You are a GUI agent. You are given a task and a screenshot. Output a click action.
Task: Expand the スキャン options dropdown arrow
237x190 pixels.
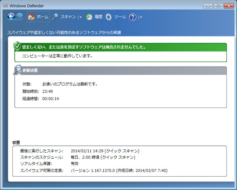pyautogui.click(x=81, y=17)
